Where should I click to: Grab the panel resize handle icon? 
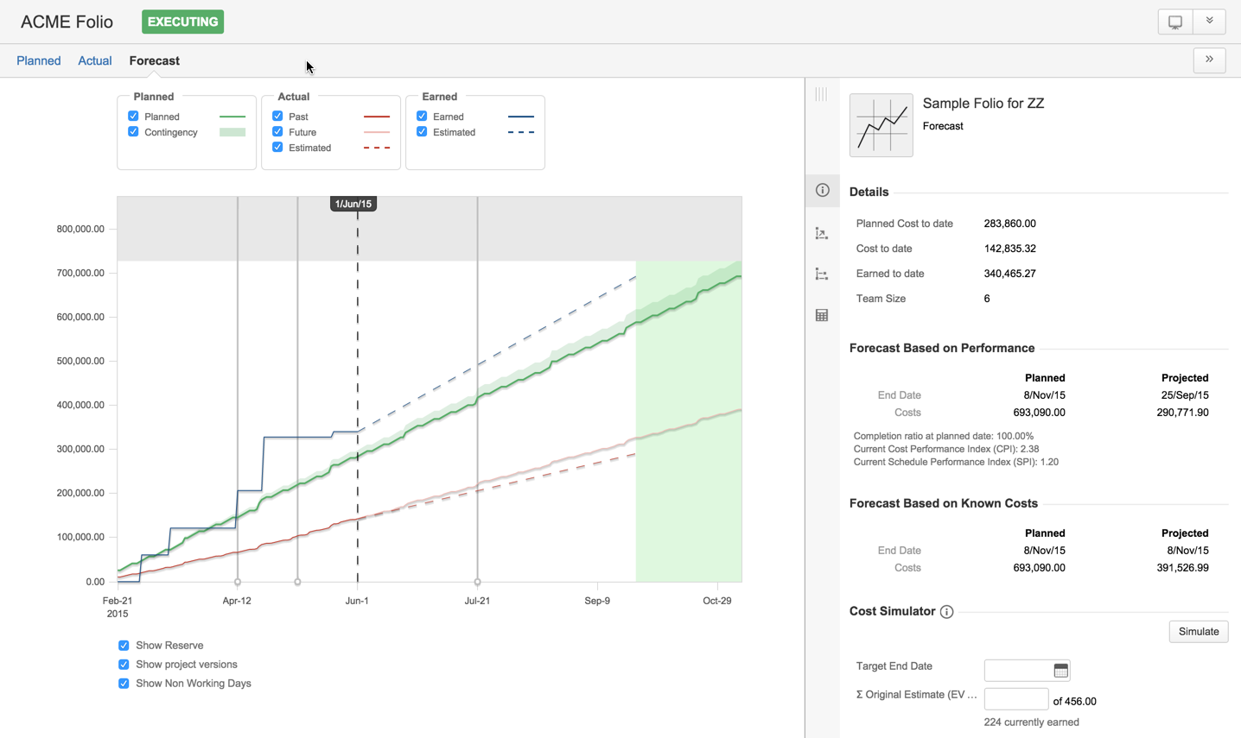coord(821,94)
